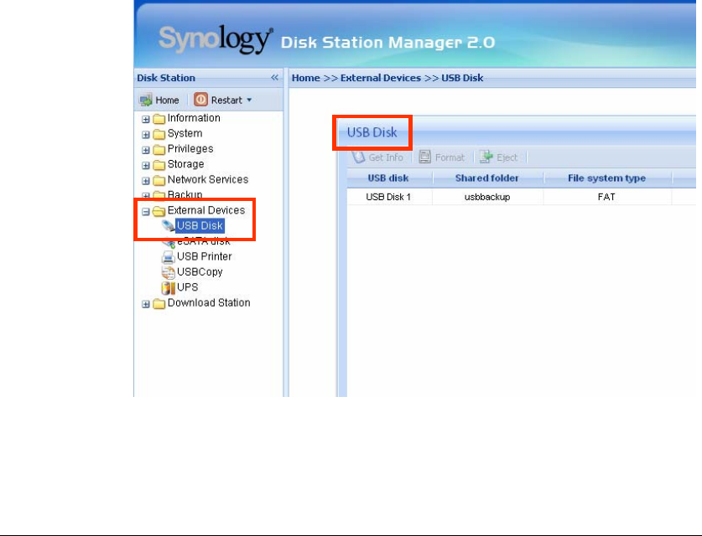This screenshot has width=702, height=536.
Task: Click the Format disk icon
Action: (425, 157)
